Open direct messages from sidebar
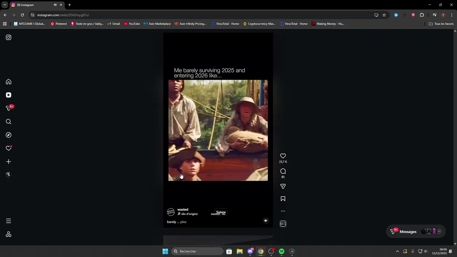457x257 pixels. (9, 108)
